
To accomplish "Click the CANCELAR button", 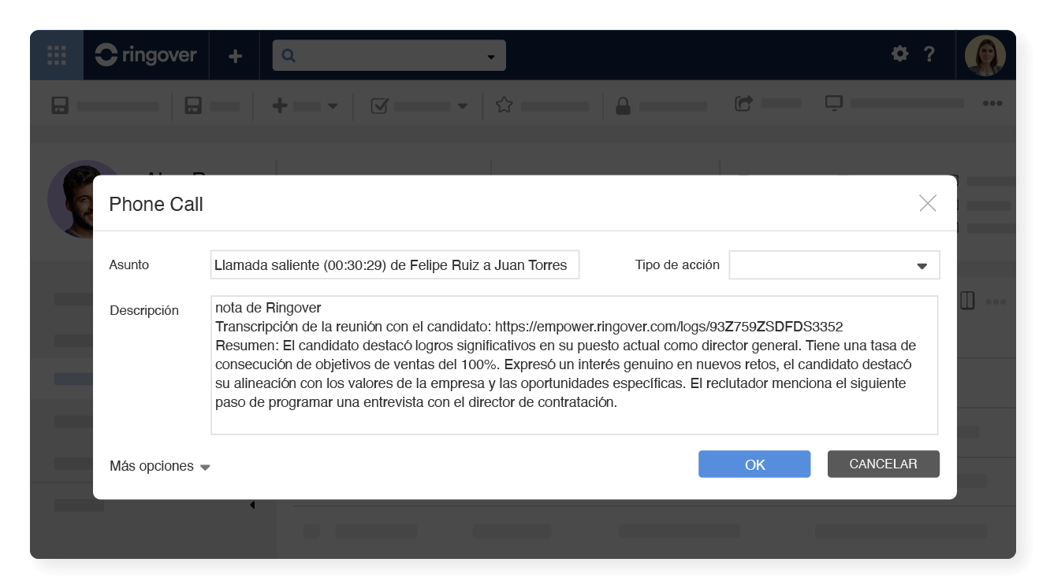I will (x=883, y=464).
